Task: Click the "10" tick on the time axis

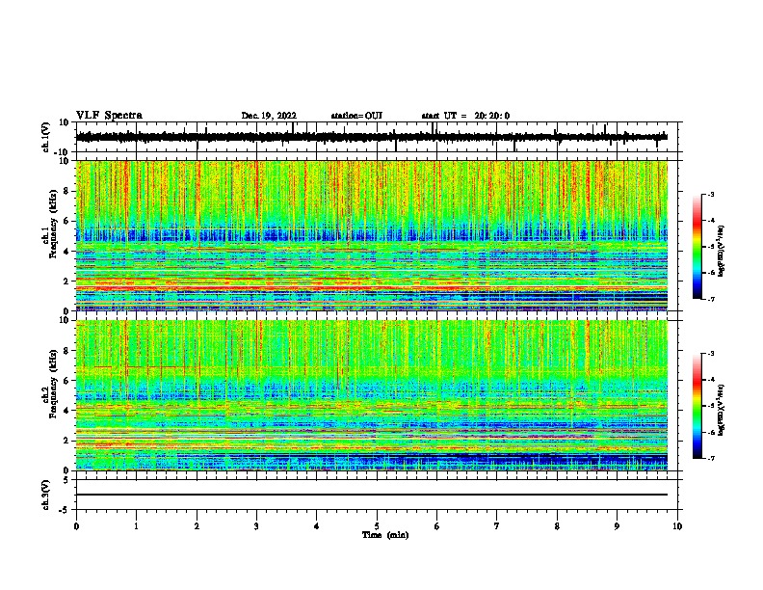Action: 677,526
